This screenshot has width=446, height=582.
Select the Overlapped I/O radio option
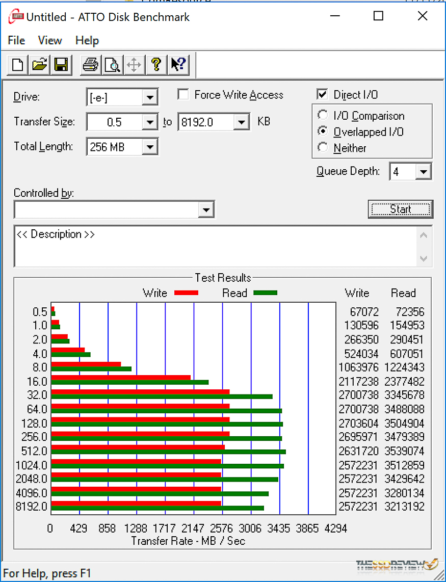click(323, 131)
